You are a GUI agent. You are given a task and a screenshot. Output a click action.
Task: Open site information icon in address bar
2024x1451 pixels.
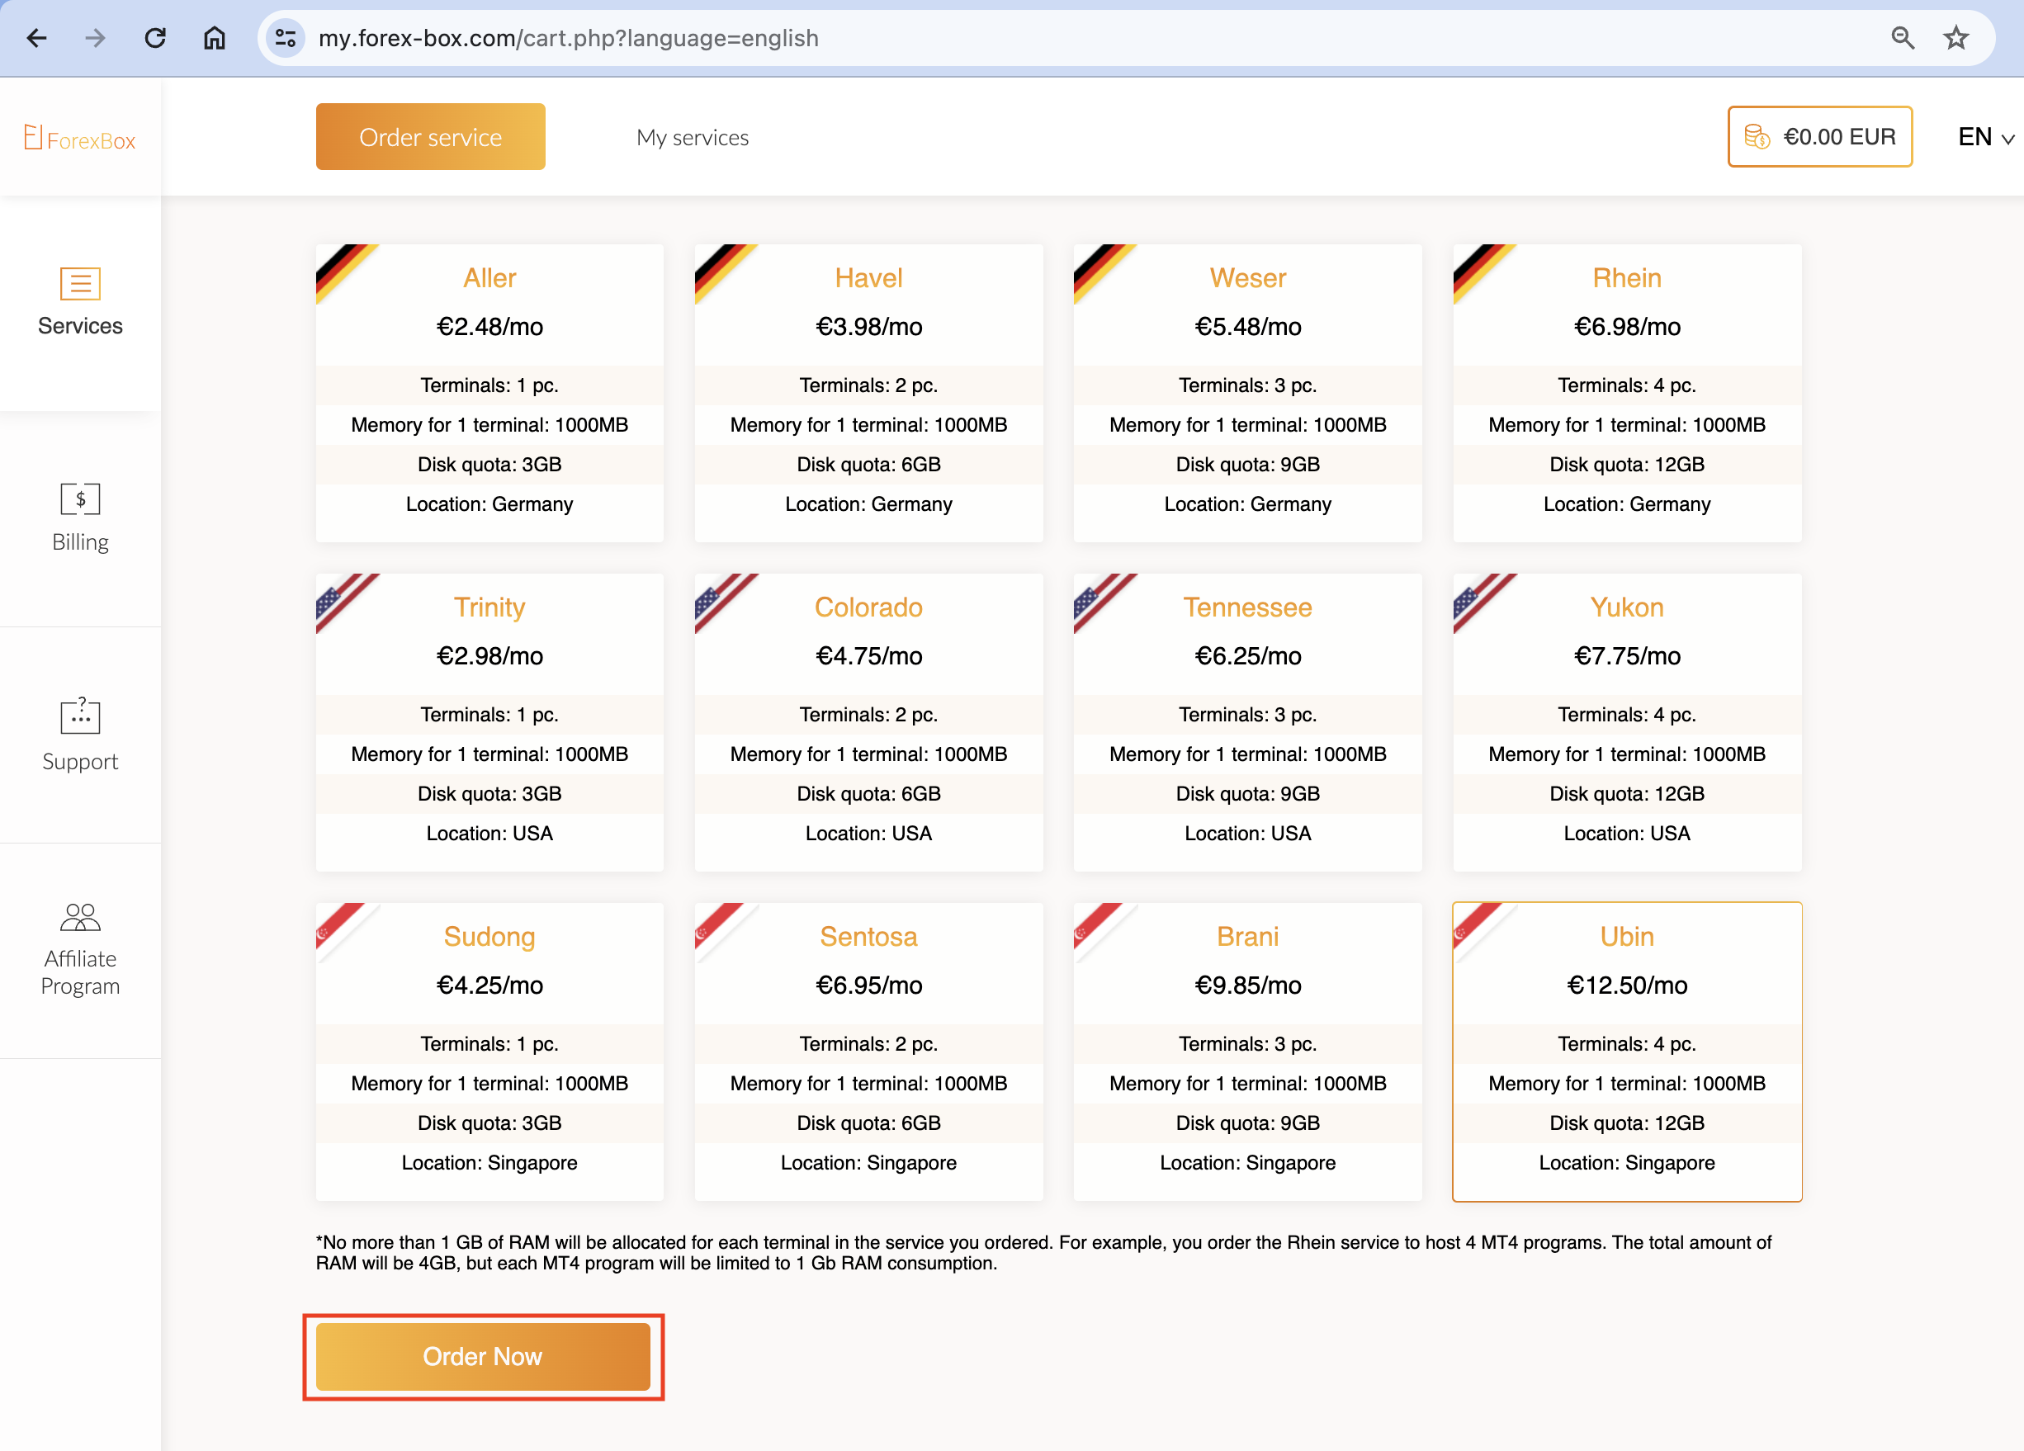click(x=286, y=38)
